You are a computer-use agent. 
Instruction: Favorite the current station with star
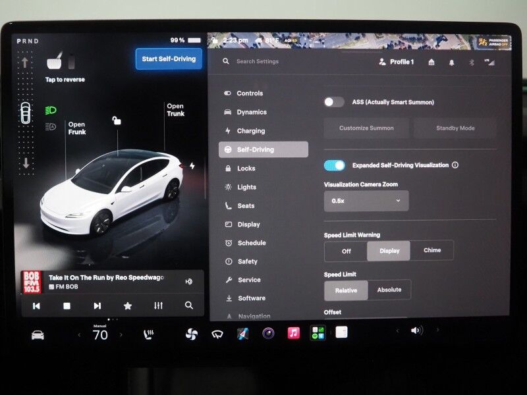point(128,305)
